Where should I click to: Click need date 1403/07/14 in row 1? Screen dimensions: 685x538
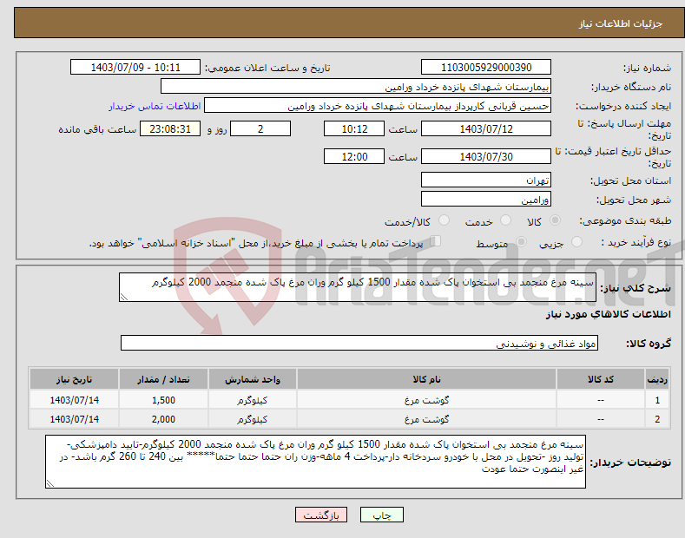click(x=75, y=400)
